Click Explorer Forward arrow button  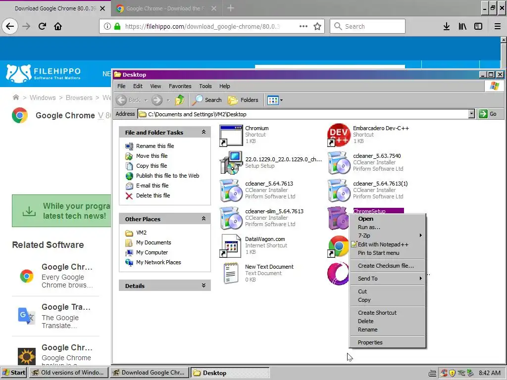click(157, 100)
